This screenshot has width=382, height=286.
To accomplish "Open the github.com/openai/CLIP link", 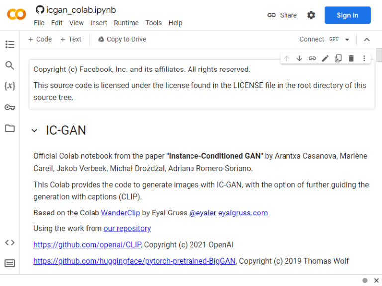I will tap(87, 245).
